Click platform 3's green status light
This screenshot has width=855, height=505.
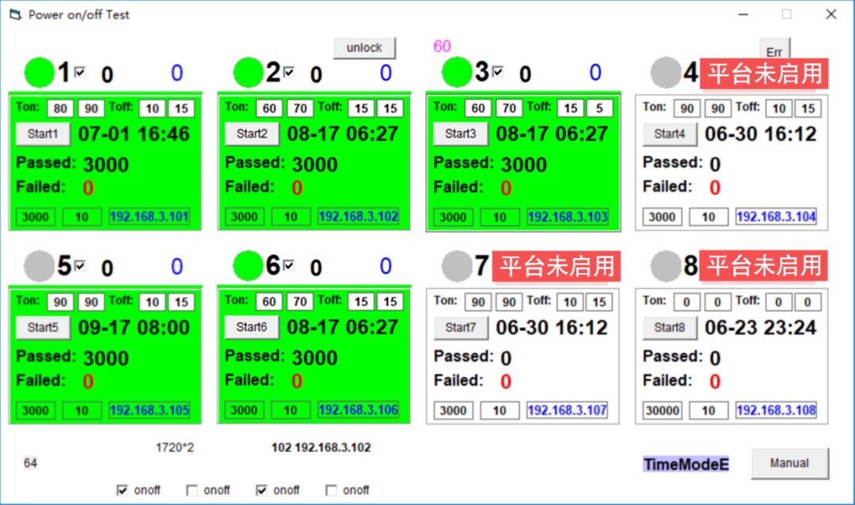[457, 73]
